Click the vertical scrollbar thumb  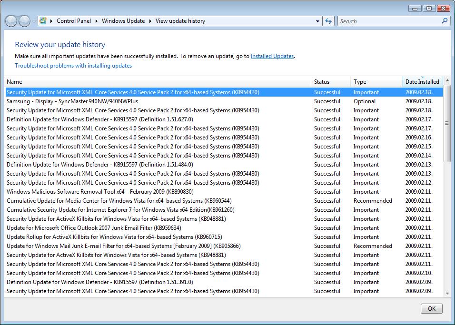click(x=447, y=123)
